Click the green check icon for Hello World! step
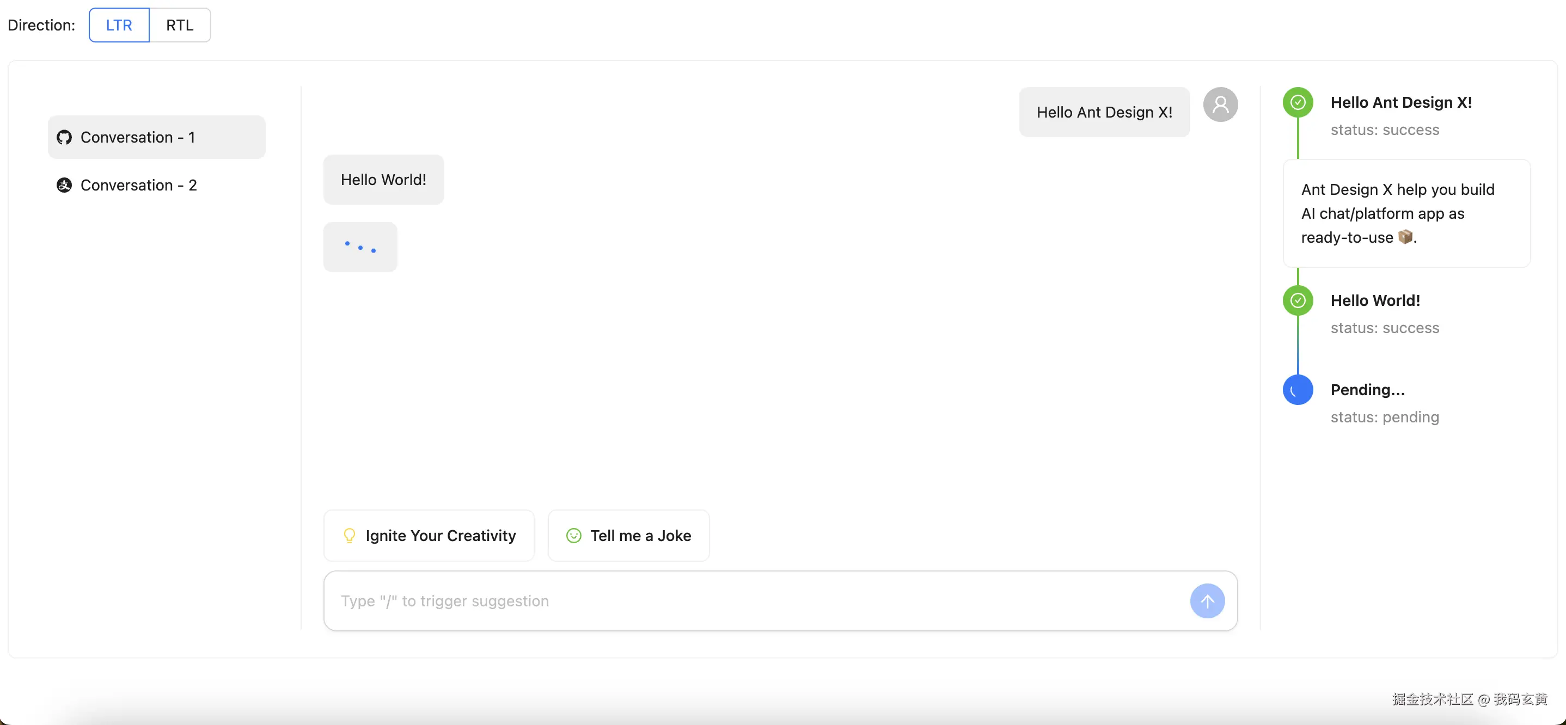The image size is (1566, 725). tap(1298, 300)
